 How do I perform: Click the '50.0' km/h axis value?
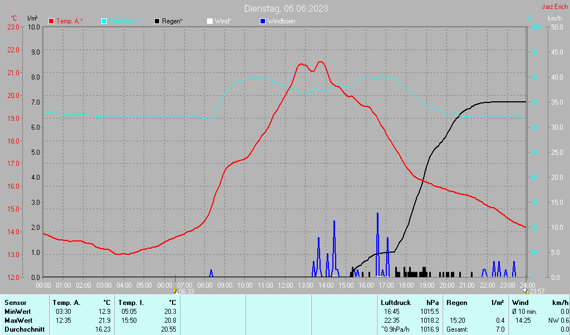click(x=557, y=27)
